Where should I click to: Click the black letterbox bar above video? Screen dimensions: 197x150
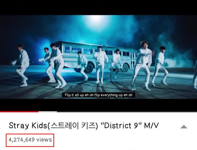[99, 8]
